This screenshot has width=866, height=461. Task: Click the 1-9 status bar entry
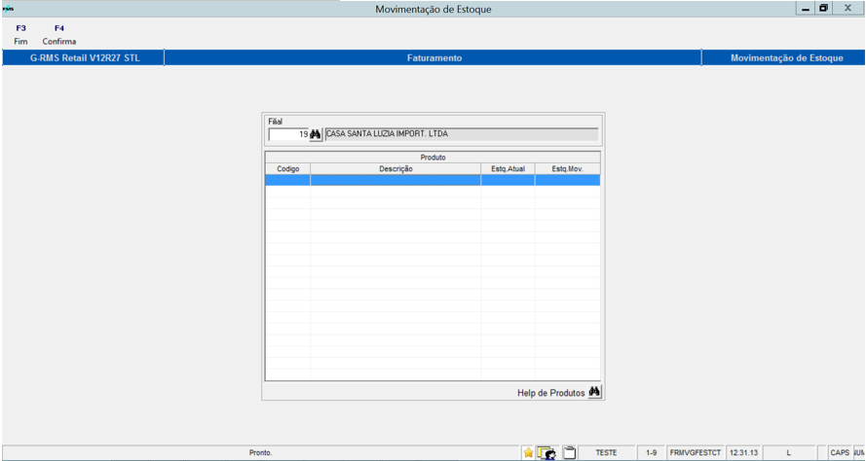point(651,452)
